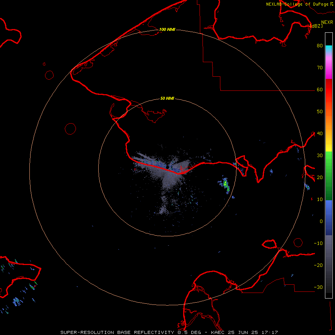Pick the cyan band on the dBZ color bar
Screen dimensions: 335x335
pos(329,50)
